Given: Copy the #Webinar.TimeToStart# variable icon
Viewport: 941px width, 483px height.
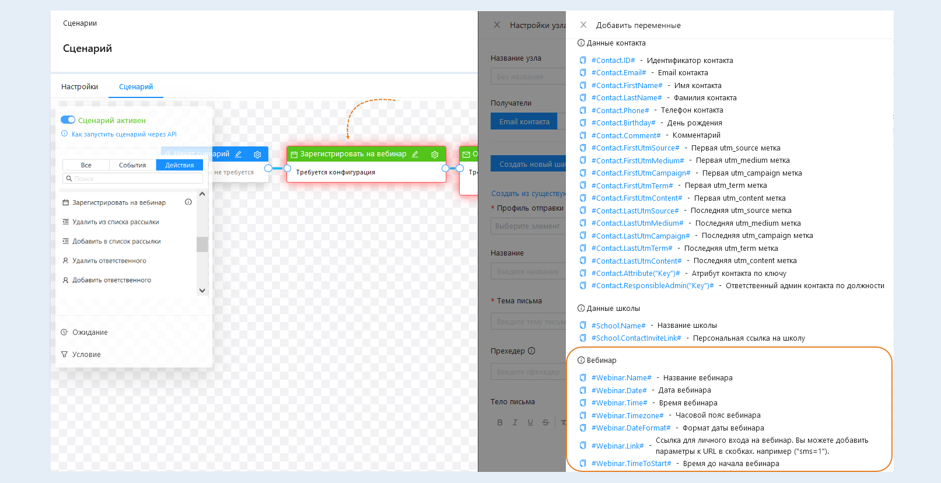Looking at the screenshot, I should pos(582,464).
